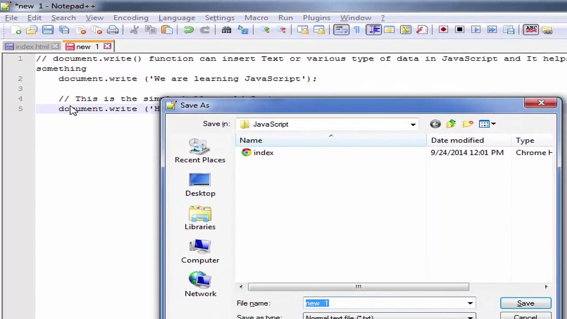Select the new 1 document tab
The width and height of the screenshot is (567, 319).
pos(88,47)
